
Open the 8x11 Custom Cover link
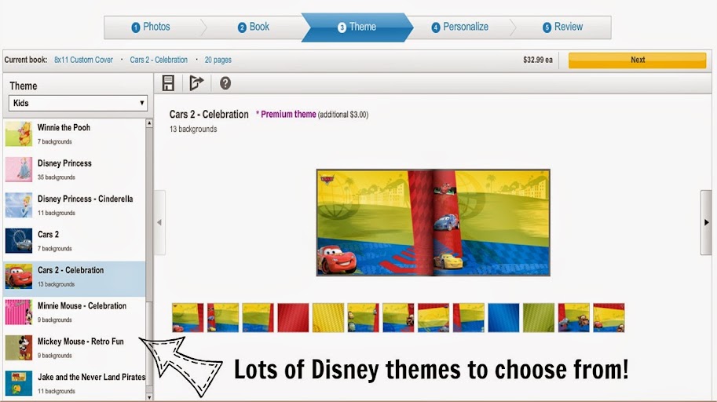83,60
